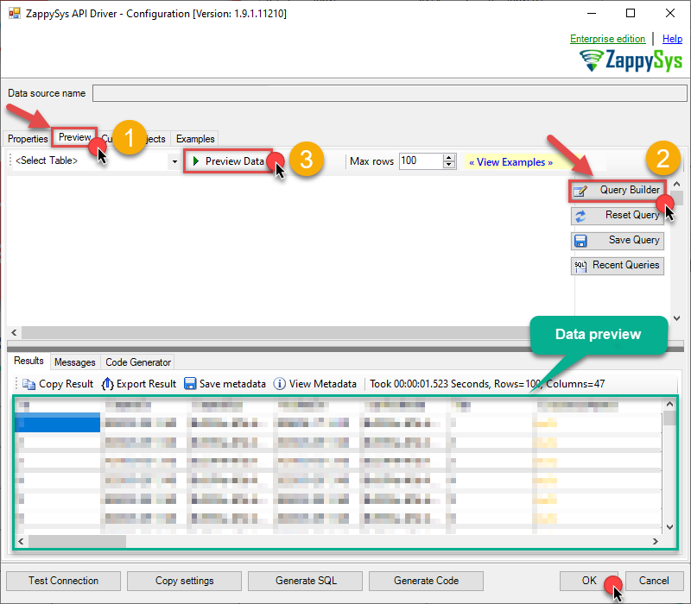
Task: Click the green Preview Data play icon
Action: click(196, 161)
